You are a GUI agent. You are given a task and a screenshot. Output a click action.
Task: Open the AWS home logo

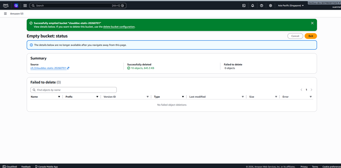point(6,5)
